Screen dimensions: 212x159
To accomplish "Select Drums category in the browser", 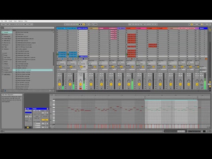I will 7,34.
